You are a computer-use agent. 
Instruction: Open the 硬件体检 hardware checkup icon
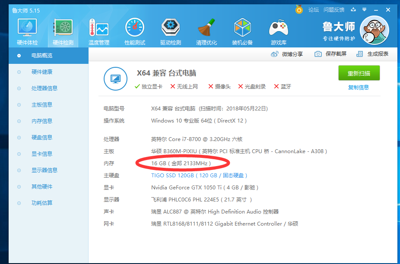[27, 32]
